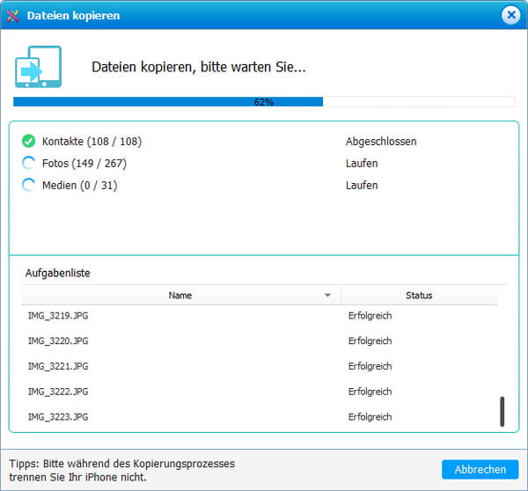Sort list by Status column header

click(419, 296)
